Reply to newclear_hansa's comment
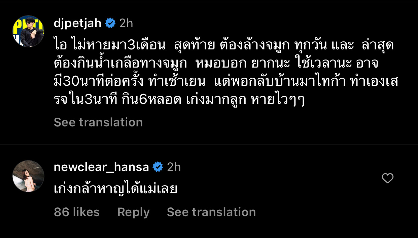 click(x=133, y=212)
